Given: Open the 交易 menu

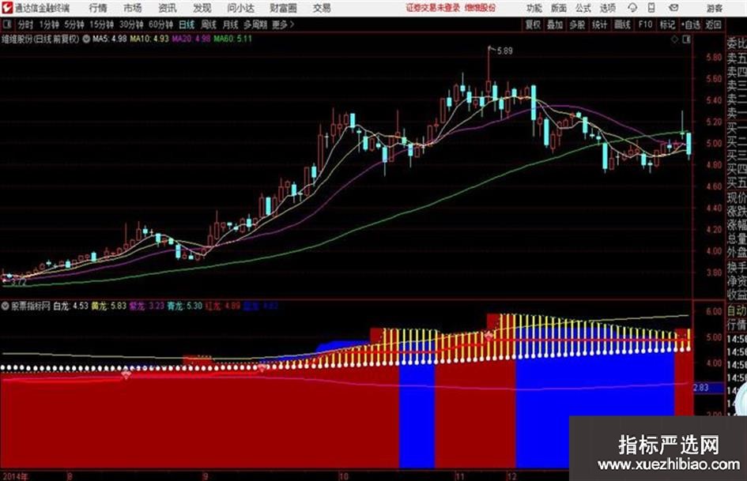Looking at the screenshot, I should (x=322, y=8).
